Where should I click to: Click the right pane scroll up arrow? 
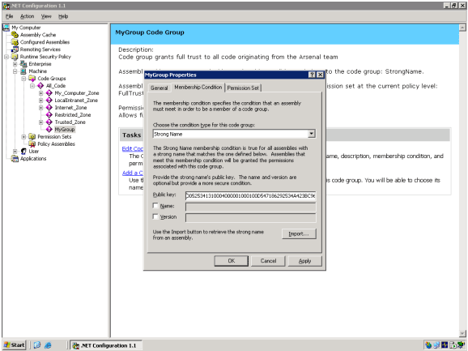click(462, 28)
